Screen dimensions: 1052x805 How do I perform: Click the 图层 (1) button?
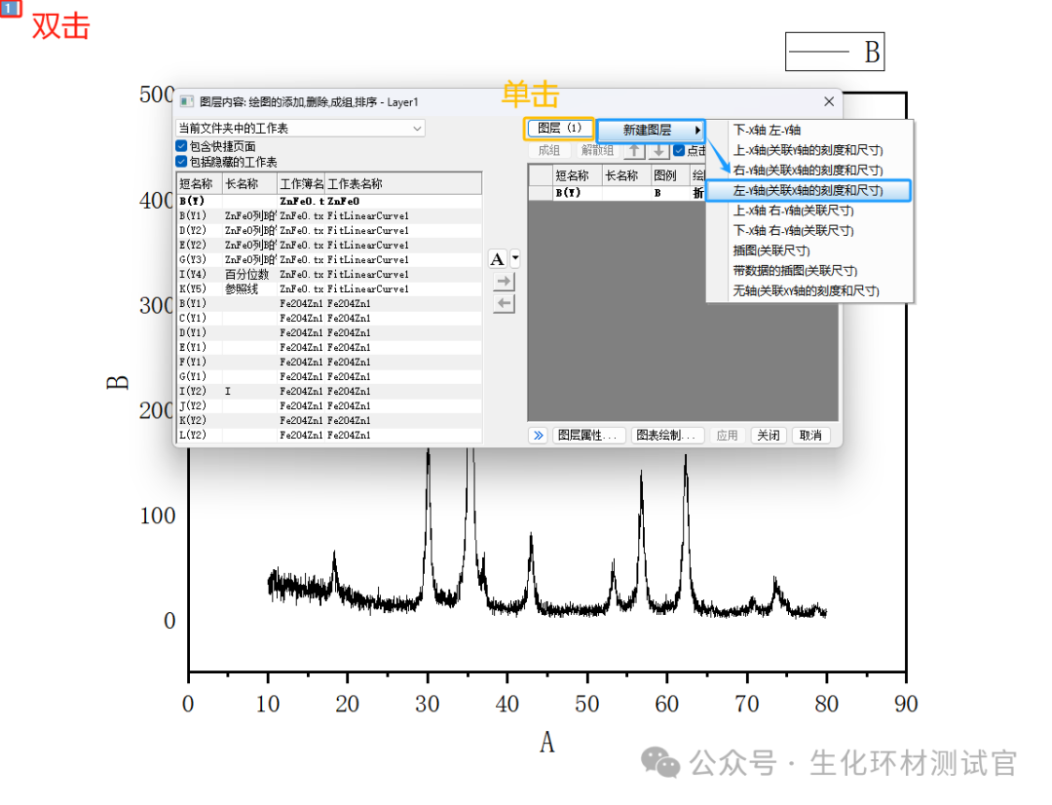559,129
